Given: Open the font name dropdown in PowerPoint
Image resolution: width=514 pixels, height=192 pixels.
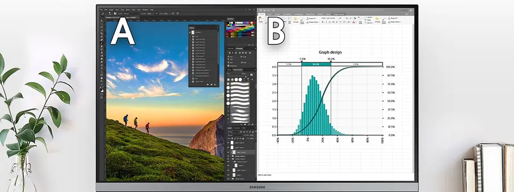Looking at the screenshot, I should [329, 18].
